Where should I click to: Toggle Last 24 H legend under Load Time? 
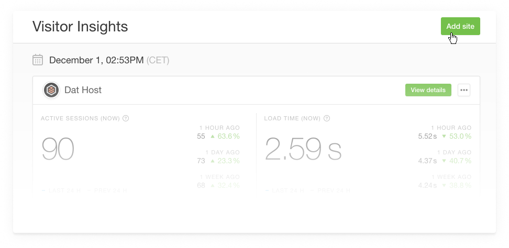click(x=285, y=190)
